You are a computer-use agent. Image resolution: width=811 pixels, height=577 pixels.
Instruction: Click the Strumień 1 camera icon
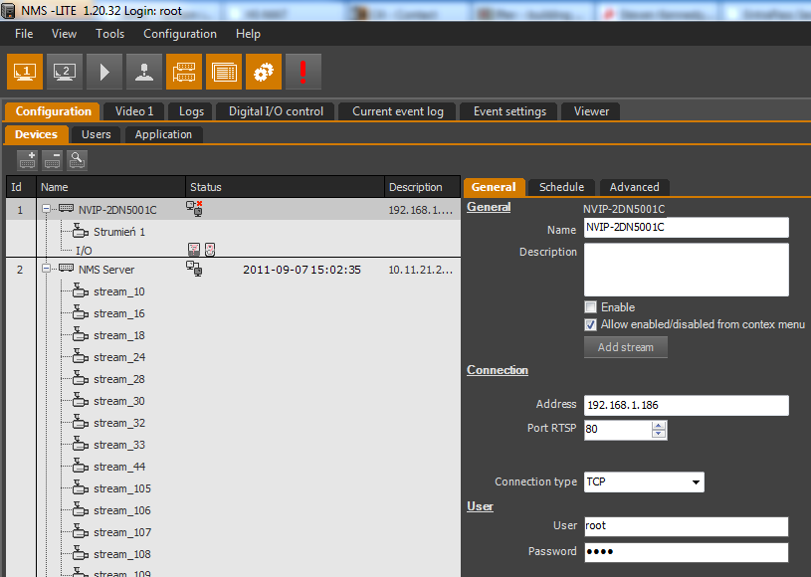click(81, 231)
